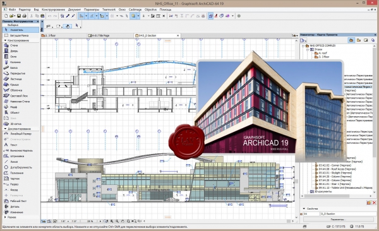Activate the Shell (Оболочка) tool
This screenshot has height=231, width=379.
tap(20, 90)
